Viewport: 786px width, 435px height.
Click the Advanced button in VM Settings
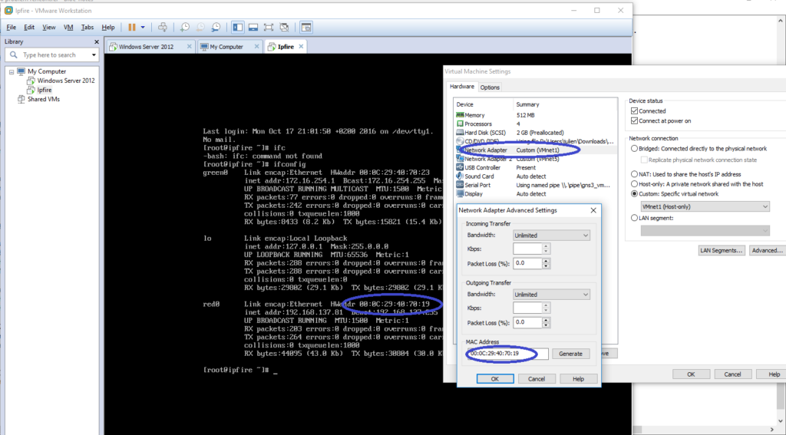767,250
